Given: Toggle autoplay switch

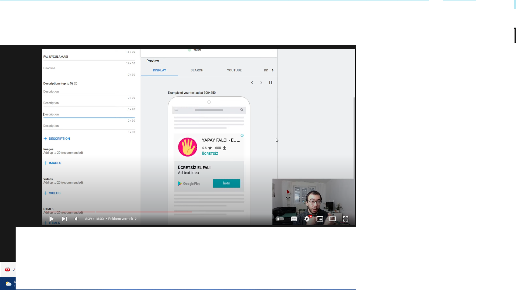Looking at the screenshot, I should coord(280,219).
